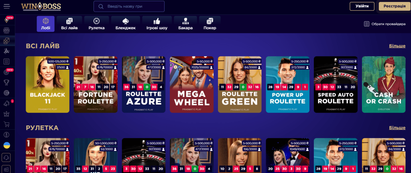Open the hamburger menu icon
The height and width of the screenshot is (173, 411).
(6, 6)
